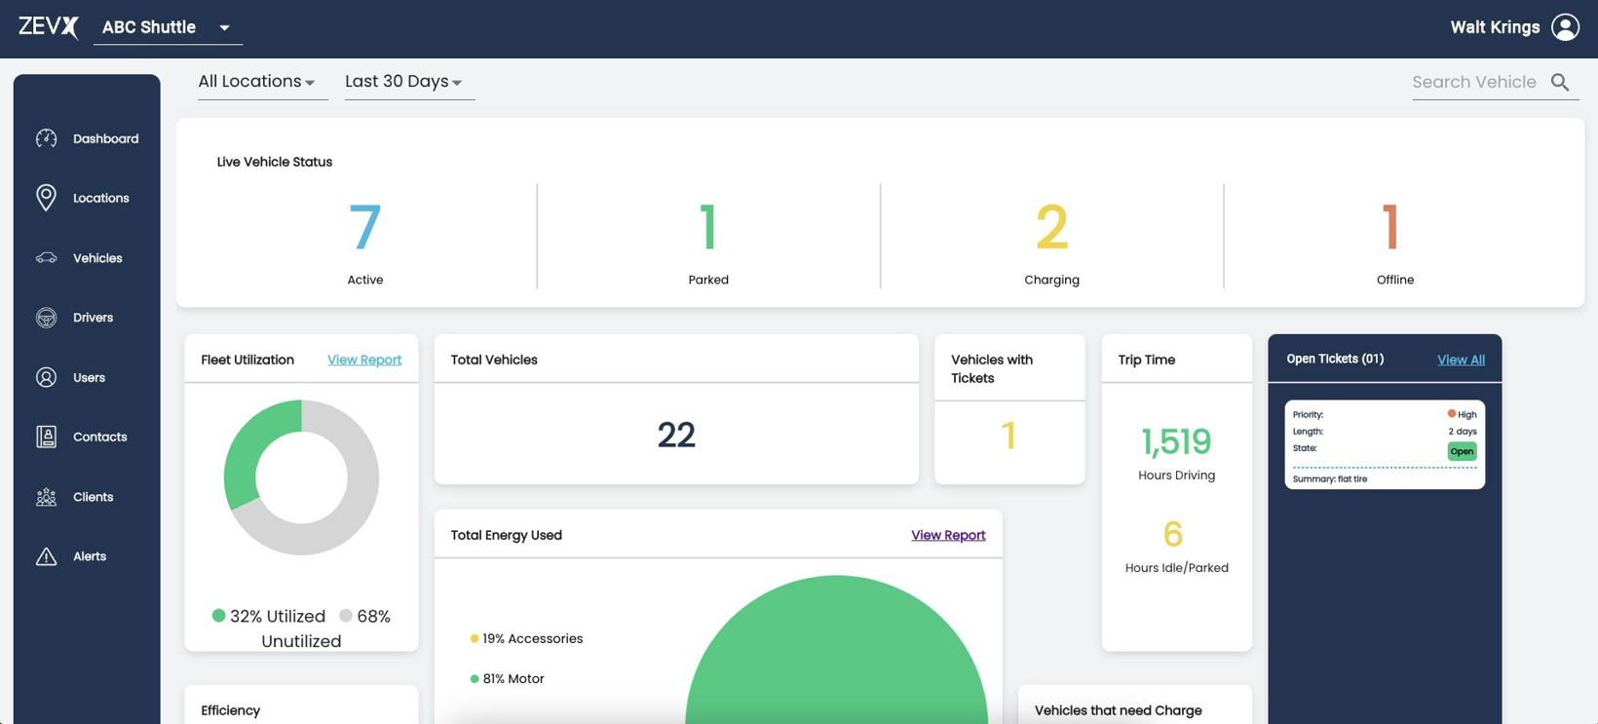This screenshot has width=1598, height=724.
Task: Open the Locations menu item
Action: pos(100,198)
